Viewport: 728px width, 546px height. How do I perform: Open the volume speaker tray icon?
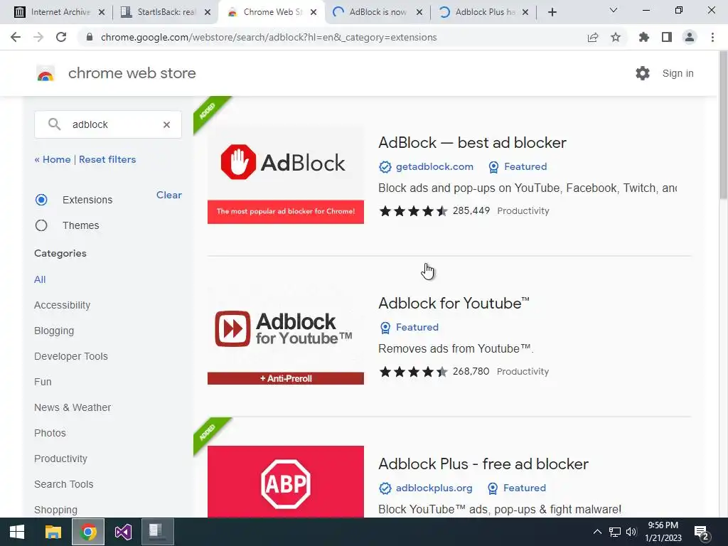(x=631, y=532)
